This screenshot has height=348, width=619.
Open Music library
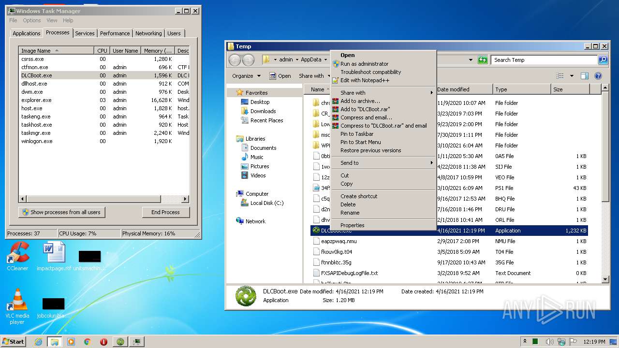(257, 157)
